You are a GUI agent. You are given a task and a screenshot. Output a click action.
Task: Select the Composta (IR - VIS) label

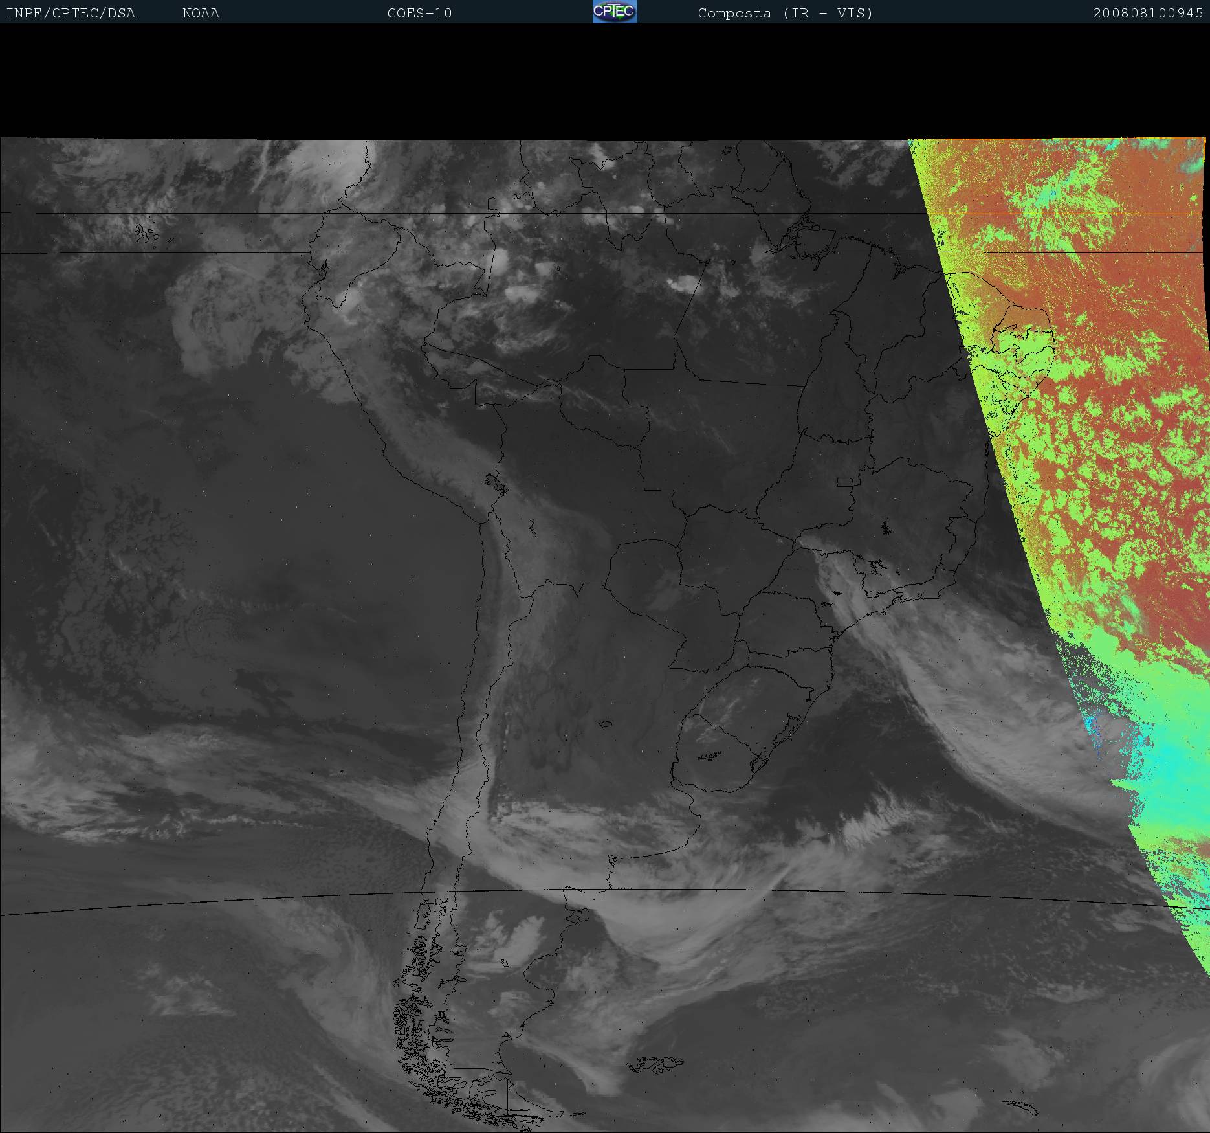786,13
